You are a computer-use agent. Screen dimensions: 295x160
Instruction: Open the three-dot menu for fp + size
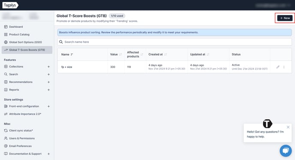click(284, 67)
